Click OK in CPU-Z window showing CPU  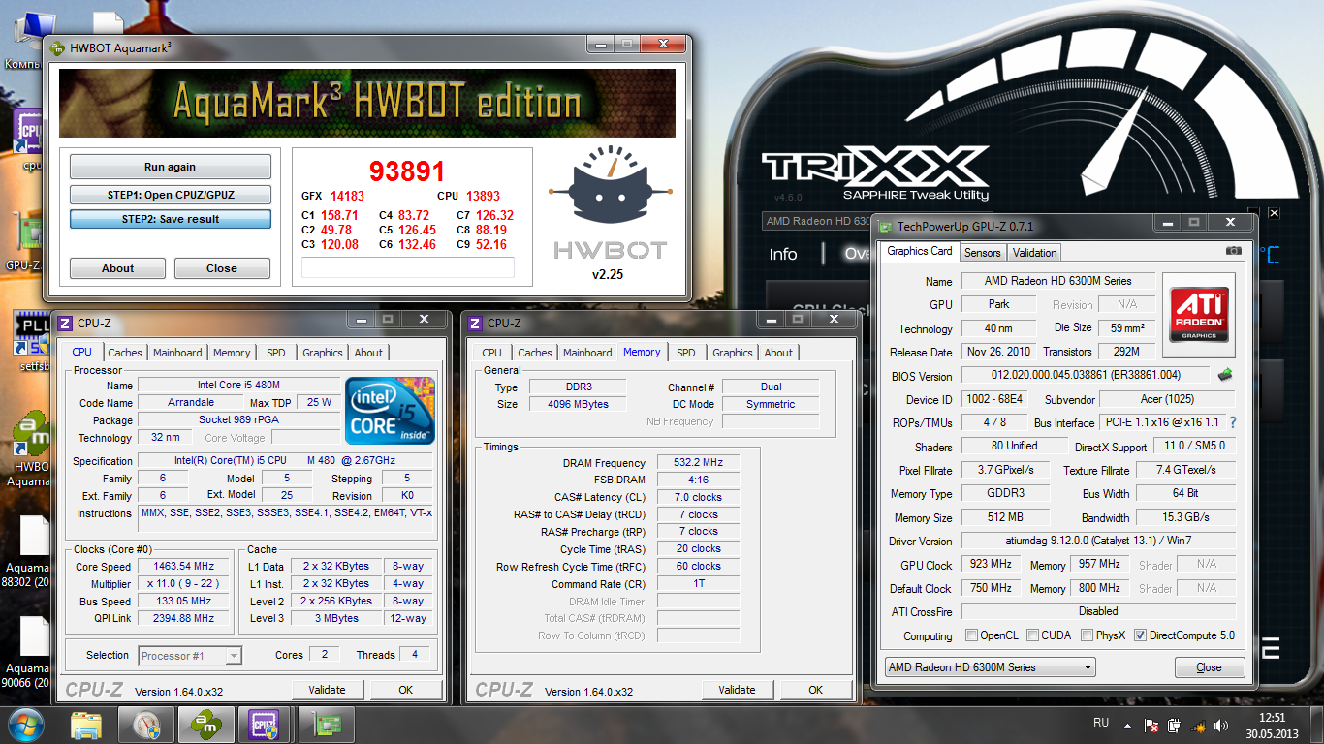click(405, 690)
